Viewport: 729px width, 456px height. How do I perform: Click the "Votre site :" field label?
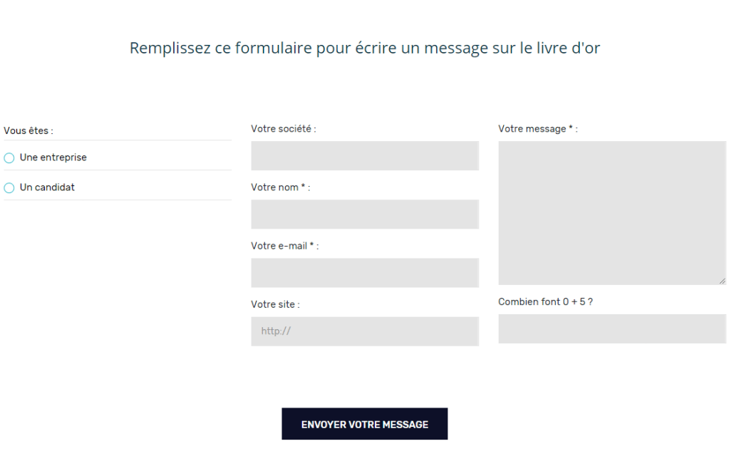coord(275,304)
